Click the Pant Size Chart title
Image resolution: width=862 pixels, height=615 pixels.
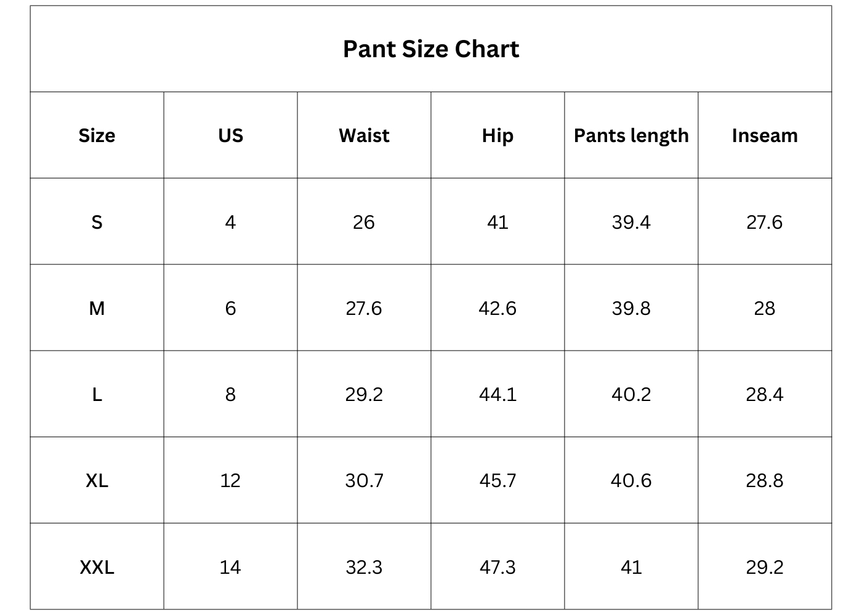click(x=431, y=49)
